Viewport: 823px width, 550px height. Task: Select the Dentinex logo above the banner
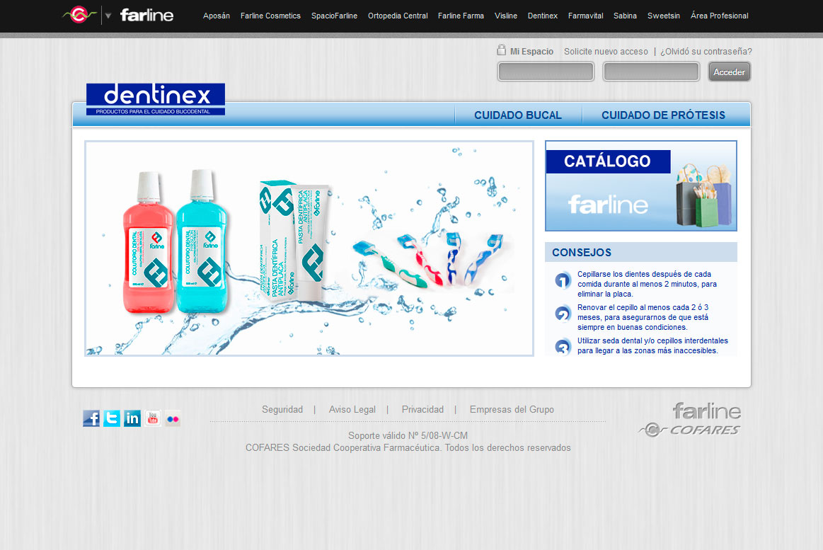pyautogui.click(x=155, y=99)
